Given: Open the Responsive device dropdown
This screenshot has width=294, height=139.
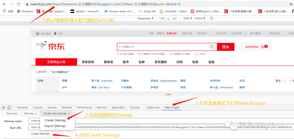Looking at the screenshot, I should coord(145,19).
